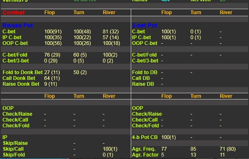Click OOP C-bet river value '100(18)'

pyautogui.click(x=112, y=43)
